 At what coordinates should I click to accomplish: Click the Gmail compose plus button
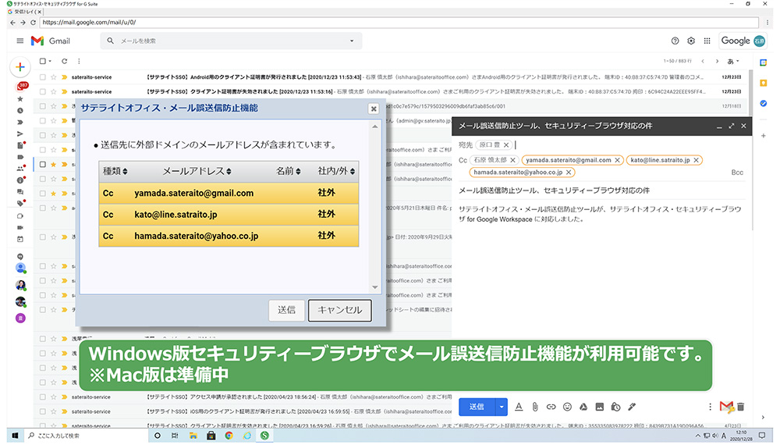coord(20,66)
